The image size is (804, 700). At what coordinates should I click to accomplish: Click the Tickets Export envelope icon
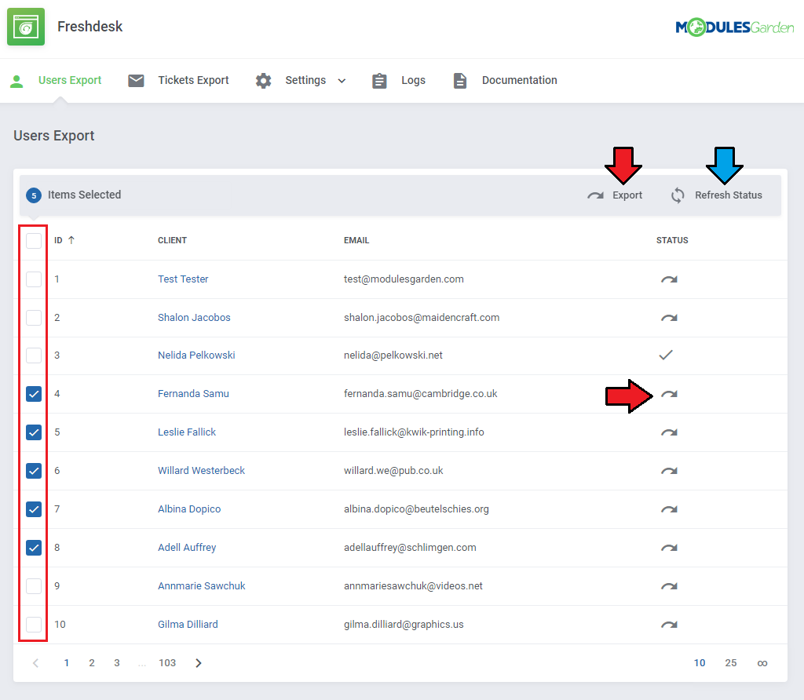[x=136, y=81]
